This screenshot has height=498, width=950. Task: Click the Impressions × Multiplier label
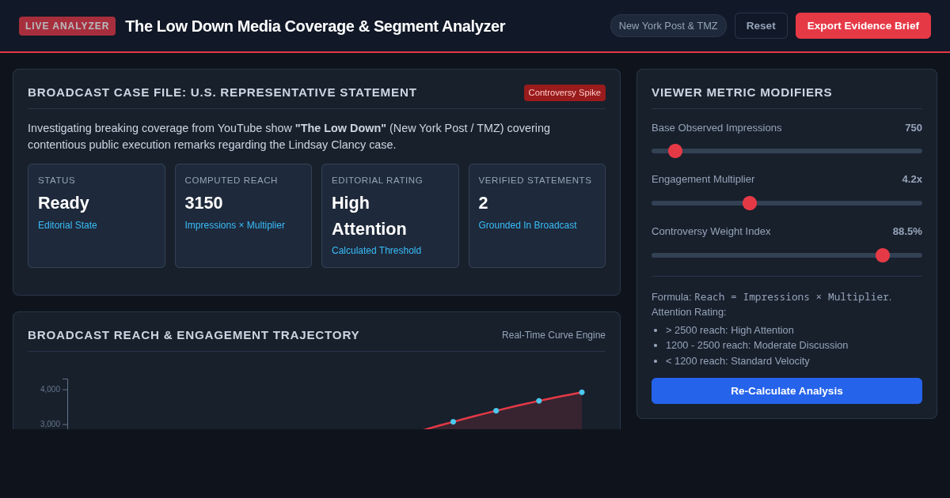click(234, 225)
